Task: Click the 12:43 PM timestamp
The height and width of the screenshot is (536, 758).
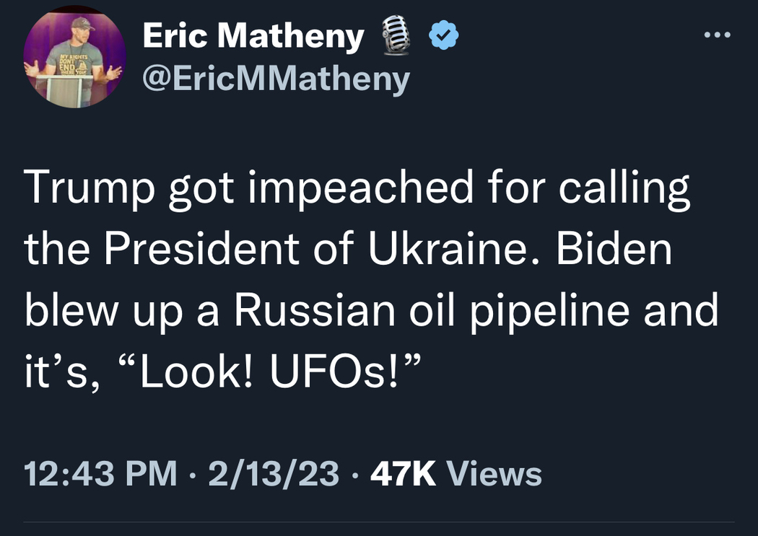Action: coord(100,474)
